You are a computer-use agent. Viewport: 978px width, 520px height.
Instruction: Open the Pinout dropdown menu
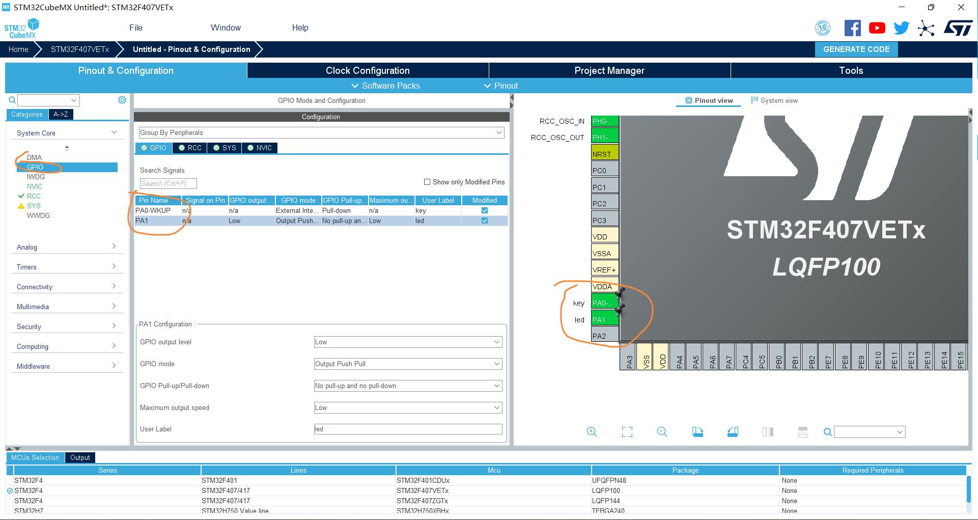click(x=501, y=86)
